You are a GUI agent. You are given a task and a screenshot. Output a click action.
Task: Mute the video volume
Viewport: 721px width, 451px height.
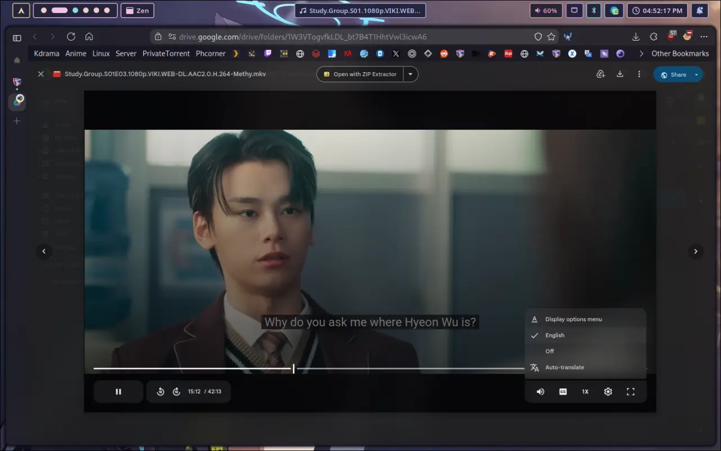pyautogui.click(x=540, y=391)
